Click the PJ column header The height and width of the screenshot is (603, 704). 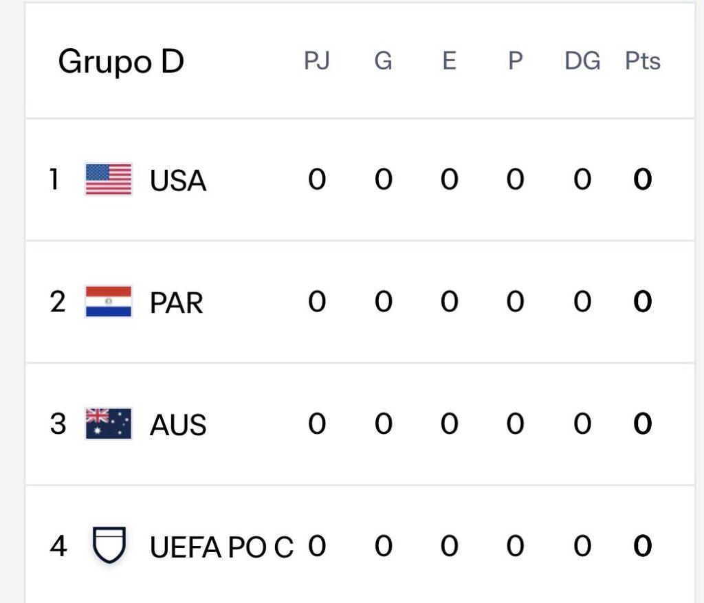tap(316, 61)
